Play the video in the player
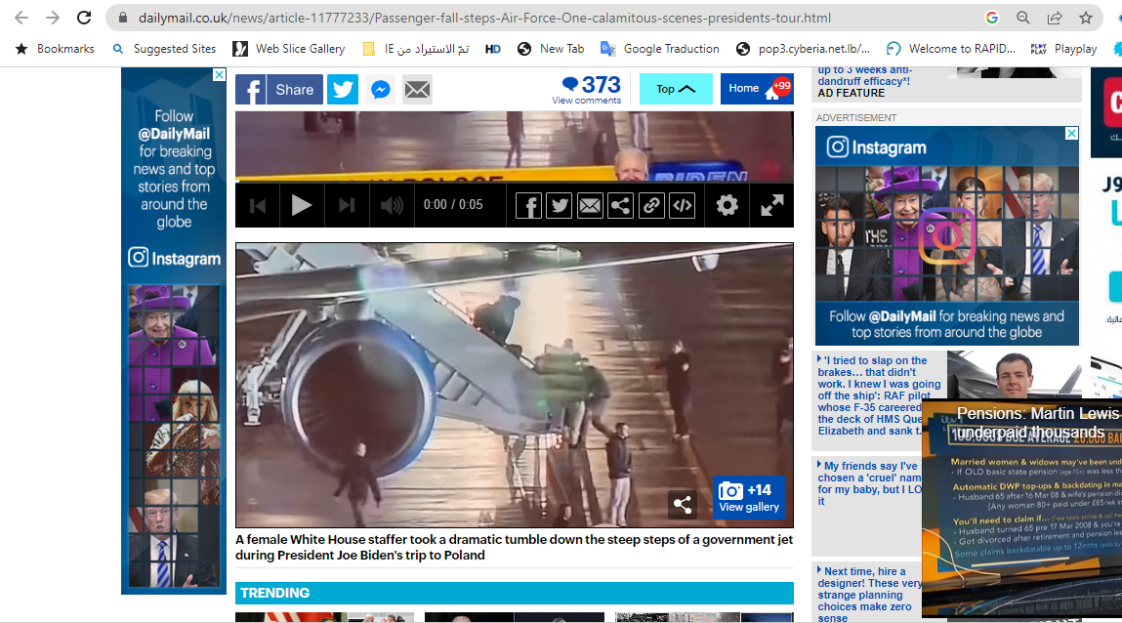Viewport: 1122px width, 623px height. tap(302, 205)
